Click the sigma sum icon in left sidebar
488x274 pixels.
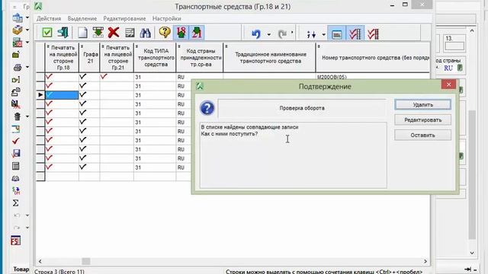coord(16,203)
